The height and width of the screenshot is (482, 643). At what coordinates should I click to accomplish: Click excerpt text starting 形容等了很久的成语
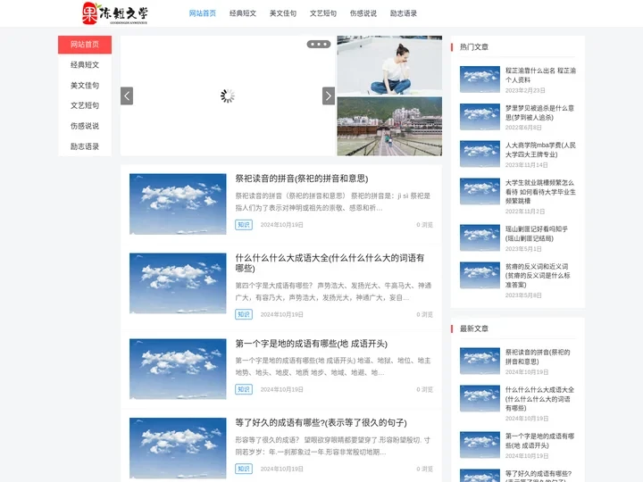point(332,446)
